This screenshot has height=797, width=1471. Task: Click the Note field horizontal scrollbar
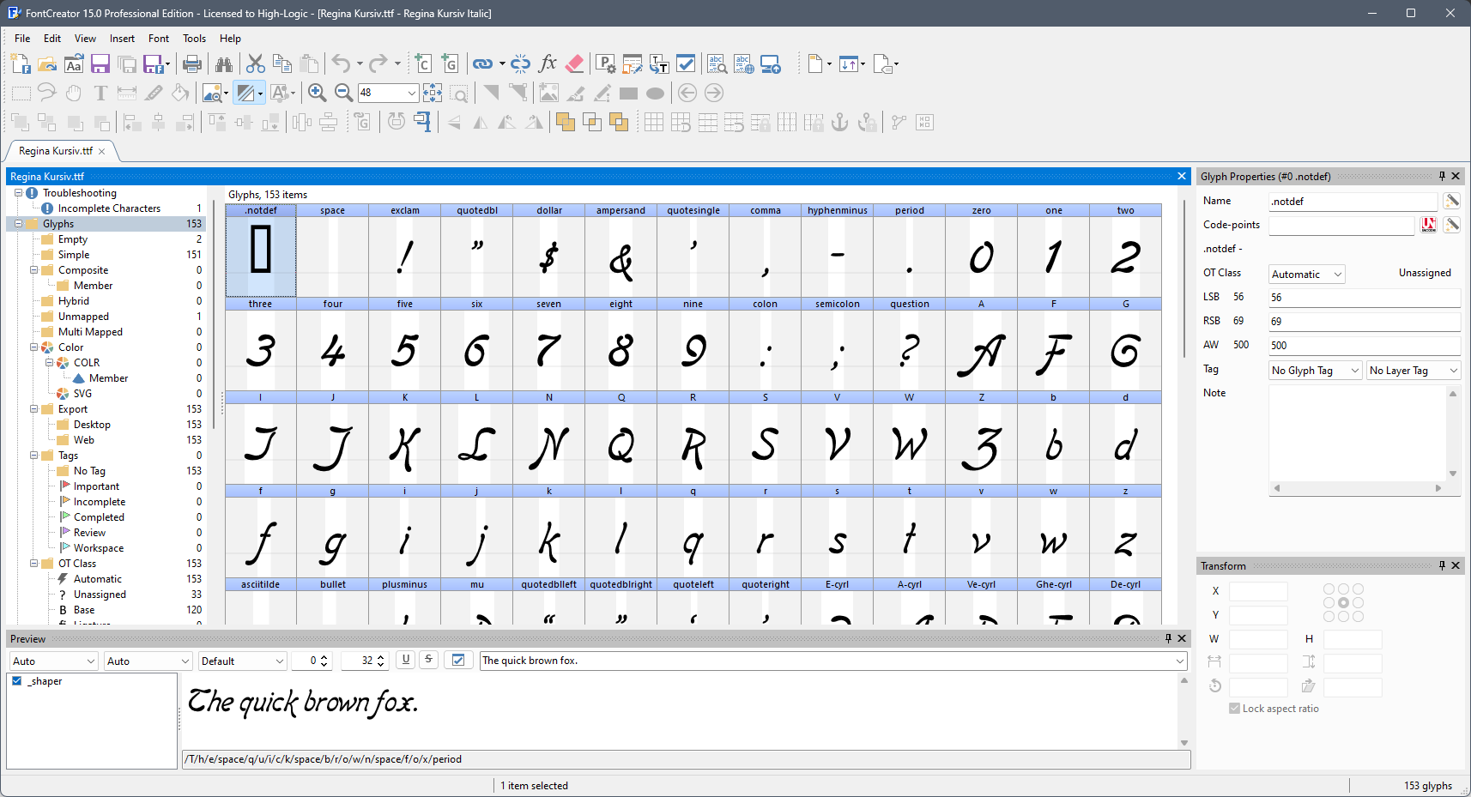[x=1357, y=487]
